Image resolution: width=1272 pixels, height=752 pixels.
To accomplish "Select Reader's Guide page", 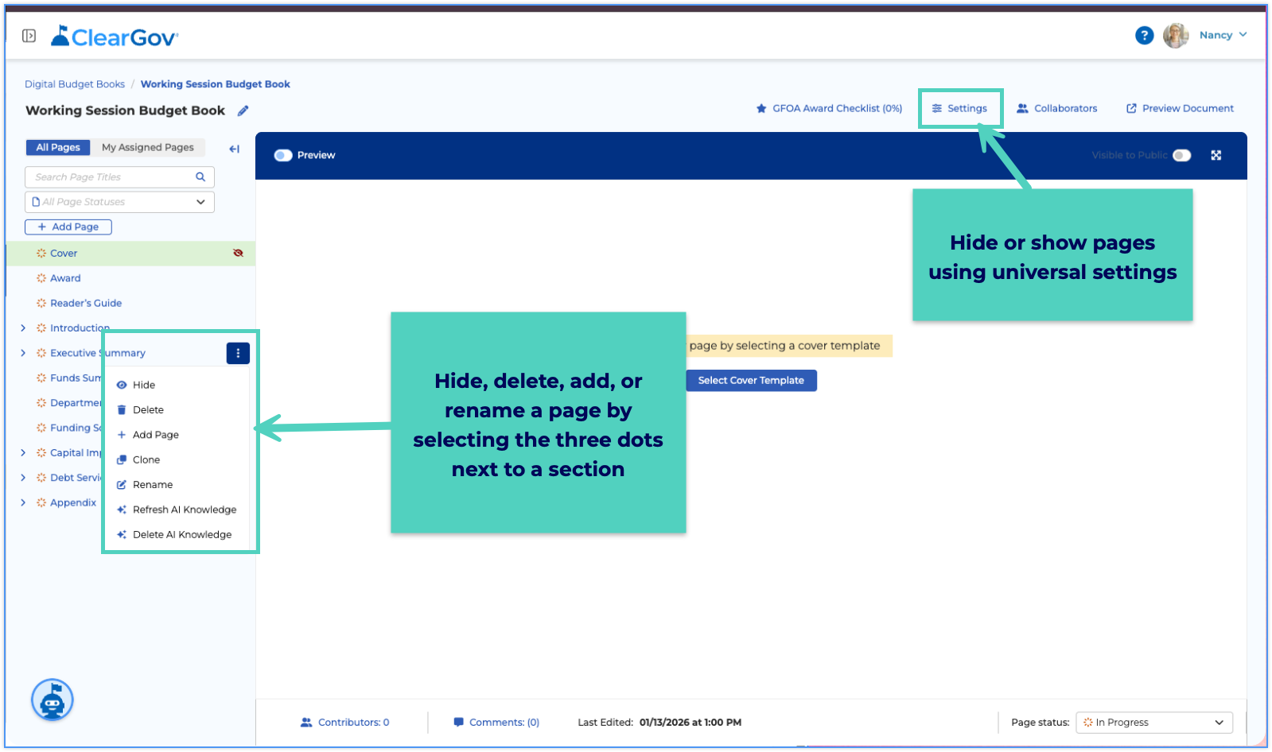I will point(86,303).
